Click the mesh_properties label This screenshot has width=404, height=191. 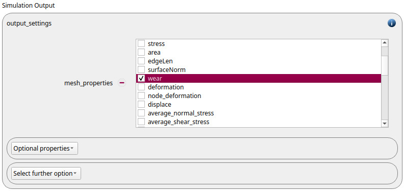pos(88,83)
